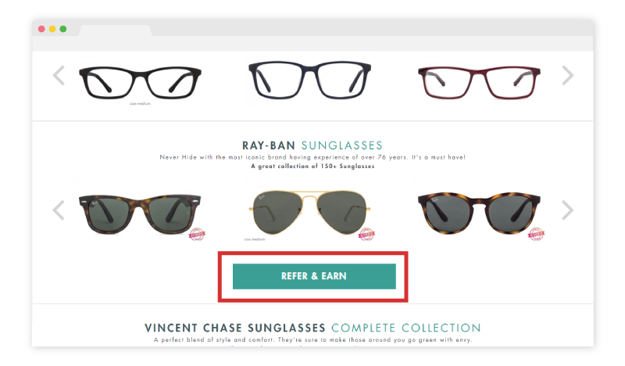The height and width of the screenshot is (366, 625).
Task: Click the green maximize window dot
Action: point(63,29)
